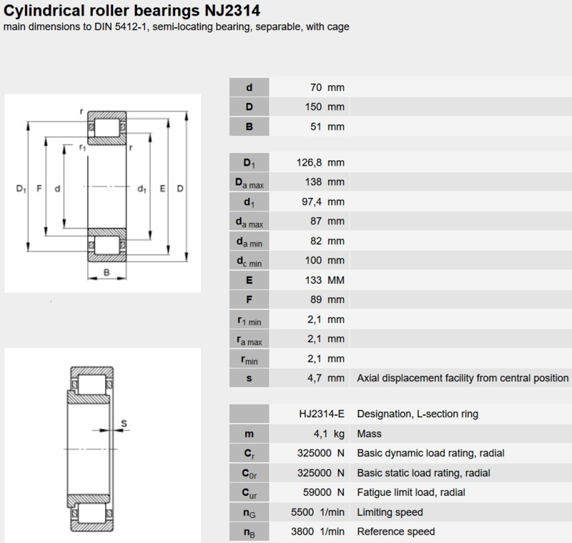The width and height of the screenshot is (572, 543).
Task: Click the 2,1 mm value for r1 min
Action: click(x=326, y=319)
